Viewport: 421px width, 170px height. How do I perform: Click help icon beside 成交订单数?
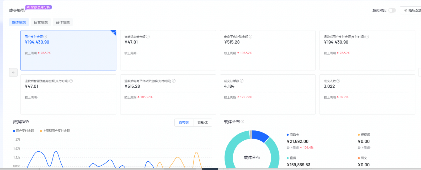(242, 81)
